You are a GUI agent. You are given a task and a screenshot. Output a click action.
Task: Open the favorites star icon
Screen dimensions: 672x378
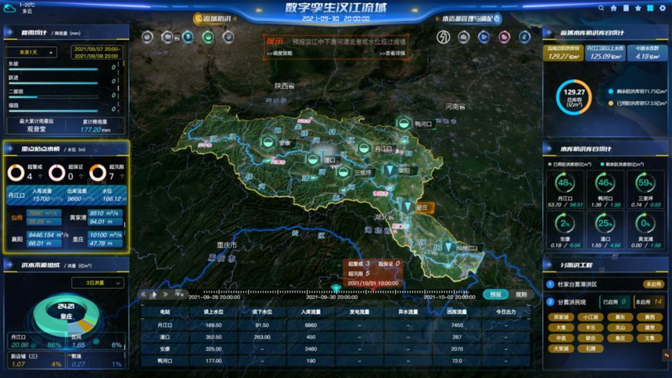tap(638, 8)
